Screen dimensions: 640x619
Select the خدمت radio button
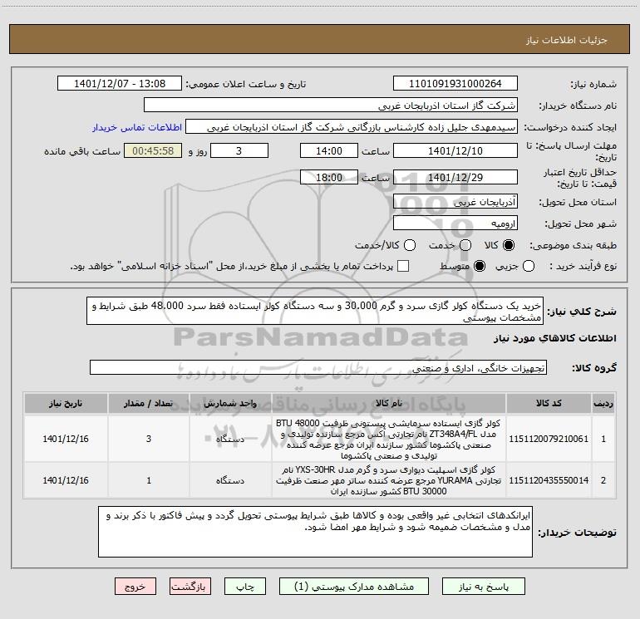click(465, 245)
